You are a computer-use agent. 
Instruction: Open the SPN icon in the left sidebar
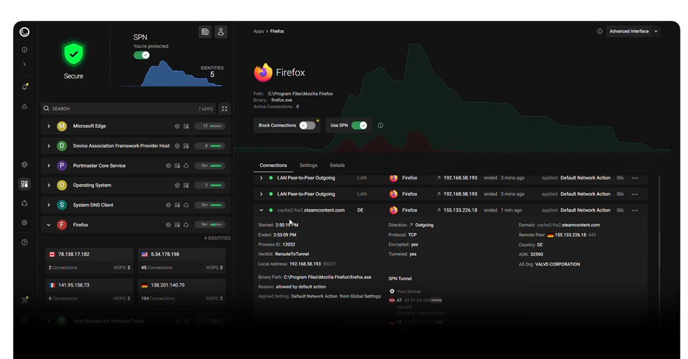pos(24,203)
